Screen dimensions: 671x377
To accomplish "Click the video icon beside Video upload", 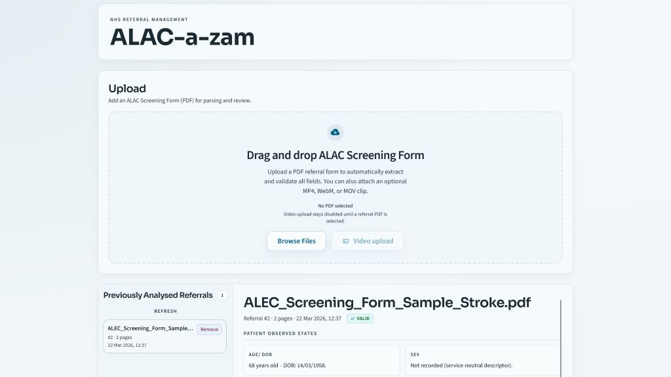I will (345, 241).
